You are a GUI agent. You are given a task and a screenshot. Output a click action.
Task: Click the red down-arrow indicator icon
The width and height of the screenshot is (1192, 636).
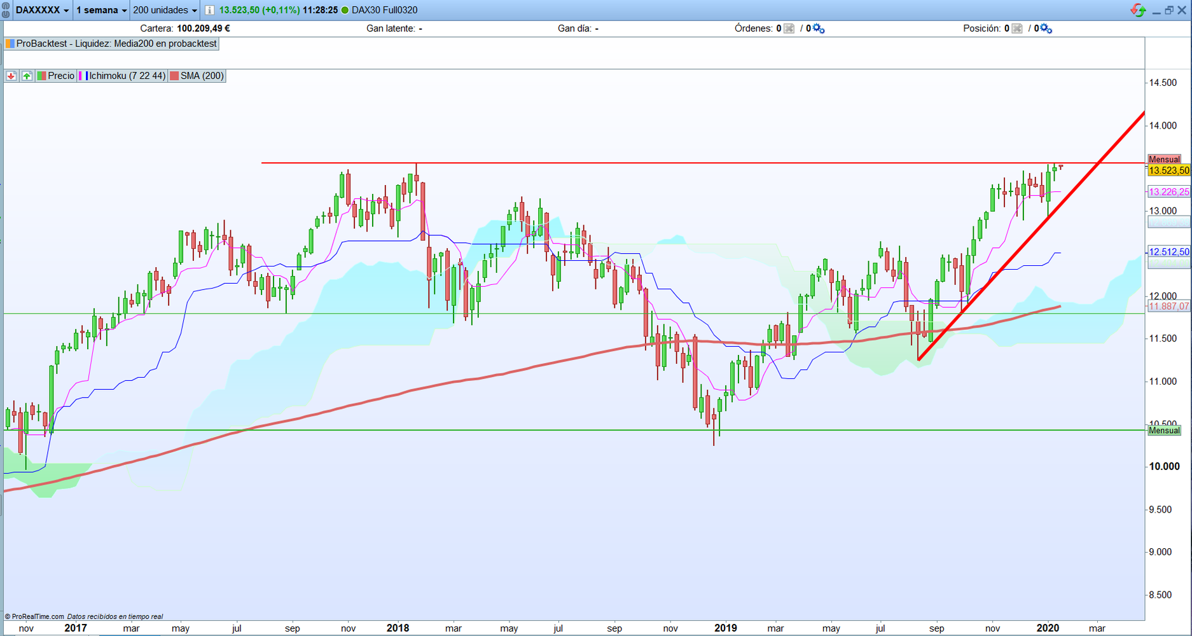click(11, 76)
